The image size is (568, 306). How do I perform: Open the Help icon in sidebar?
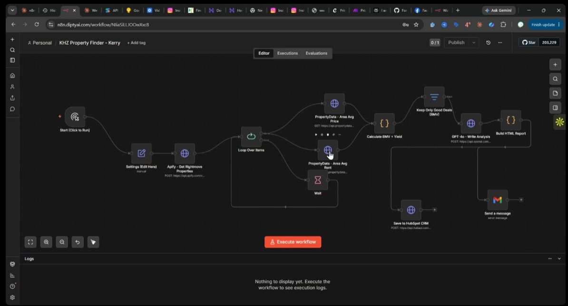click(x=12, y=286)
